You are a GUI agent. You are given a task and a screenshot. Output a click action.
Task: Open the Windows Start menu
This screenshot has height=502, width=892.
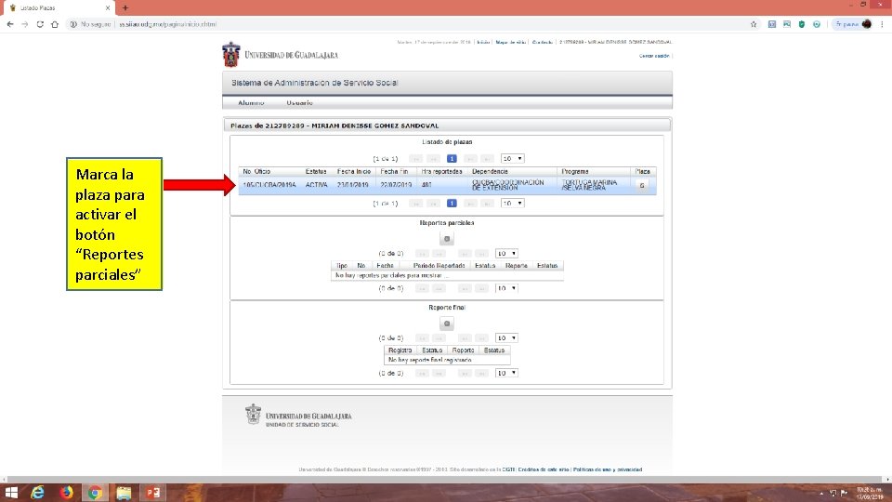coord(11,493)
